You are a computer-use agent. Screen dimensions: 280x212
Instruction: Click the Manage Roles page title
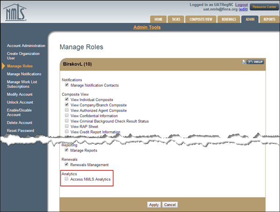[x=81, y=47]
